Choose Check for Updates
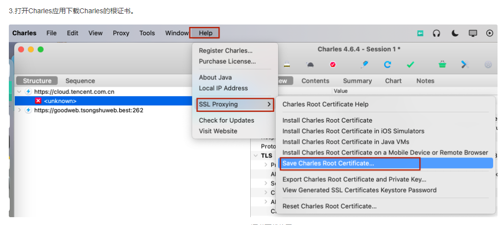The width and height of the screenshot is (499, 225). pyautogui.click(x=226, y=120)
